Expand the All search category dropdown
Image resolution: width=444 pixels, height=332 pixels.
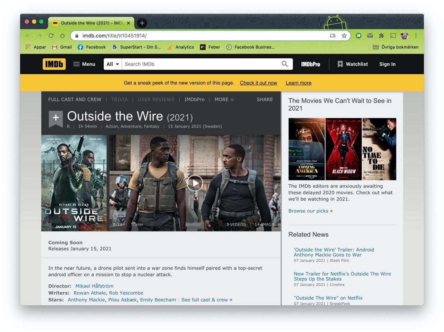(113, 64)
